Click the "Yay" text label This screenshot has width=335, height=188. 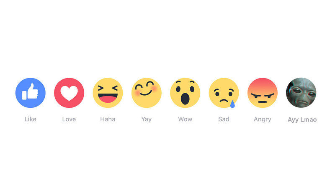point(146,119)
